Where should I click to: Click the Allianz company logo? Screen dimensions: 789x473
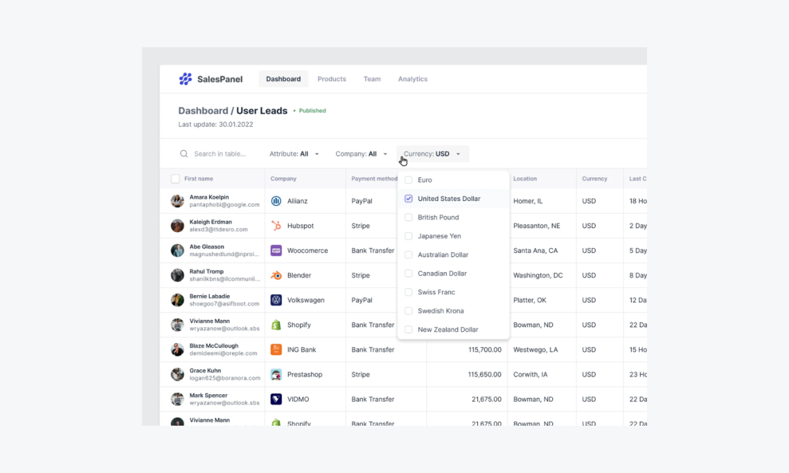tap(275, 201)
